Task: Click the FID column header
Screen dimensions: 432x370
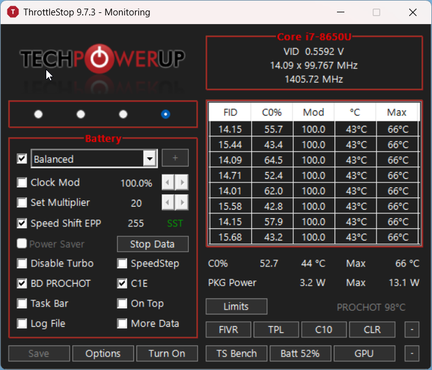Action: point(230,112)
